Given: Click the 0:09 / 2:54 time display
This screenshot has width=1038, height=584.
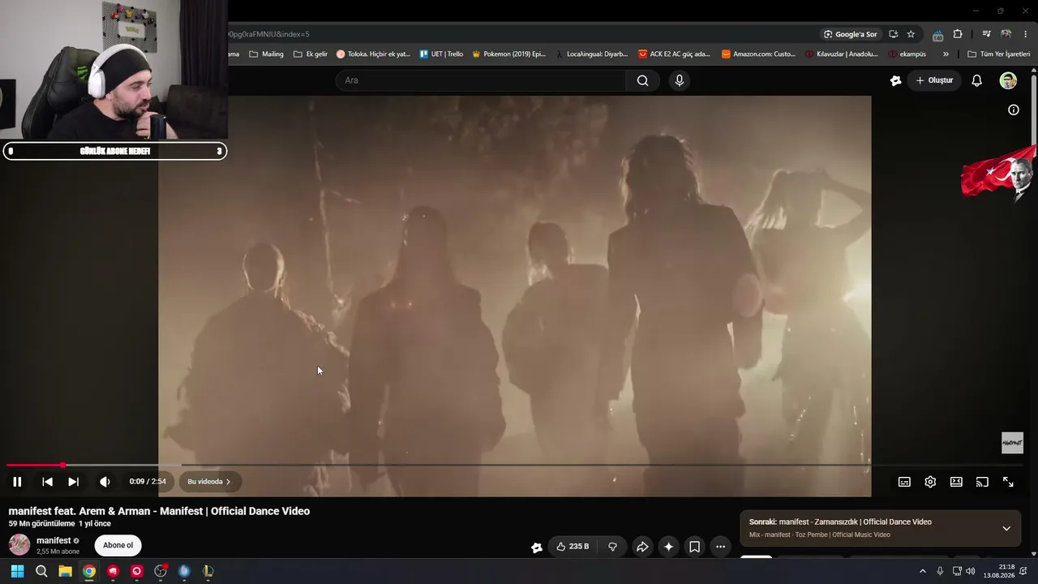Looking at the screenshot, I should pyautogui.click(x=148, y=482).
